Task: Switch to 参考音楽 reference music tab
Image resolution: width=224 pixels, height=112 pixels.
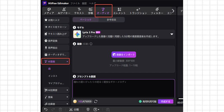Action: pyautogui.click(x=111, y=20)
